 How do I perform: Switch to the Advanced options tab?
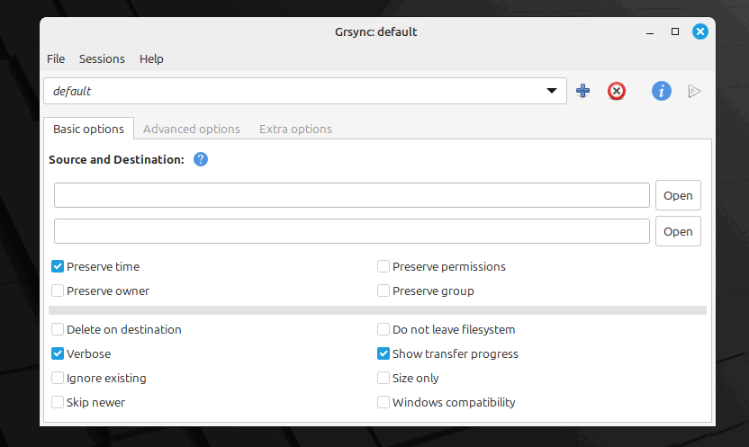(192, 129)
